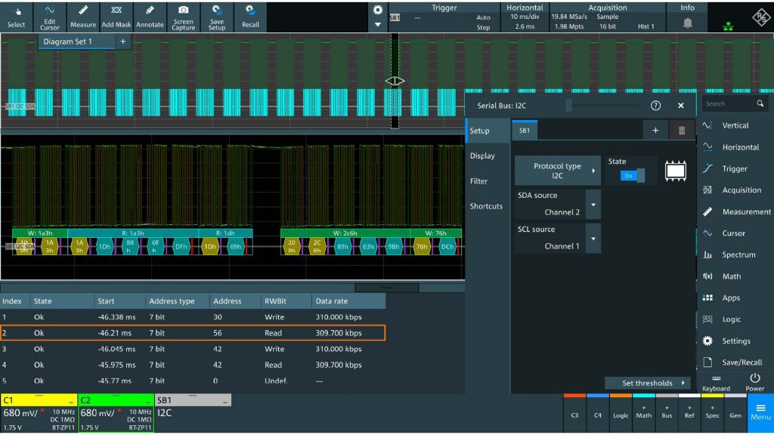This screenshot has height=435, width=774.
Task: Select the Measure tool in the toolbar
Action: [83, 15]
